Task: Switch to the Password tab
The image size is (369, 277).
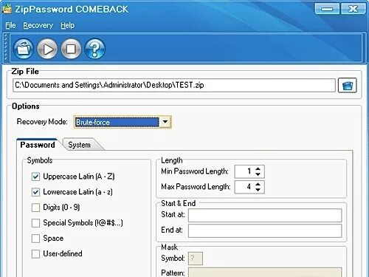Action: point(38,145)
